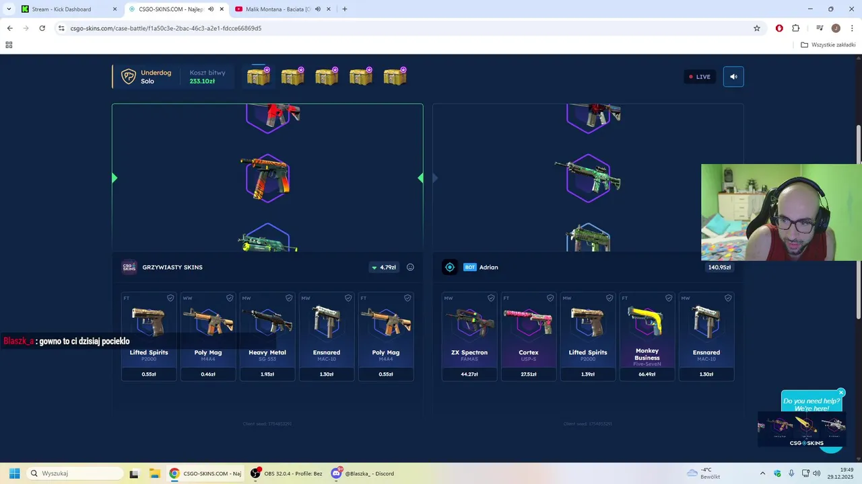Open the Heavy Metal SG 553 card

[x=267, y=336]
